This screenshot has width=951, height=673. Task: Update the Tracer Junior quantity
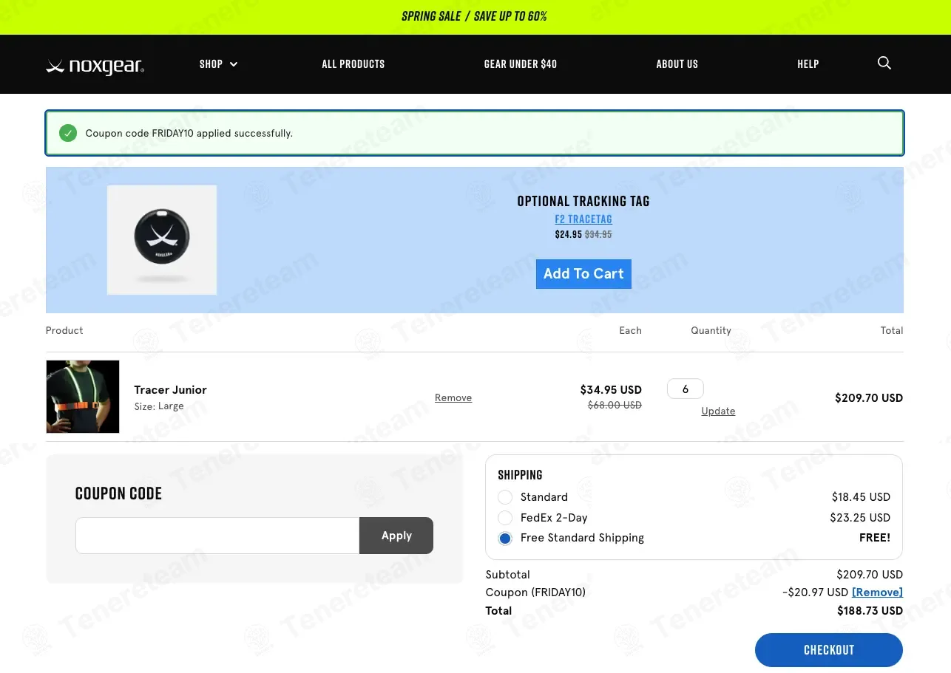pyautogui.click(x=718, y=411)
